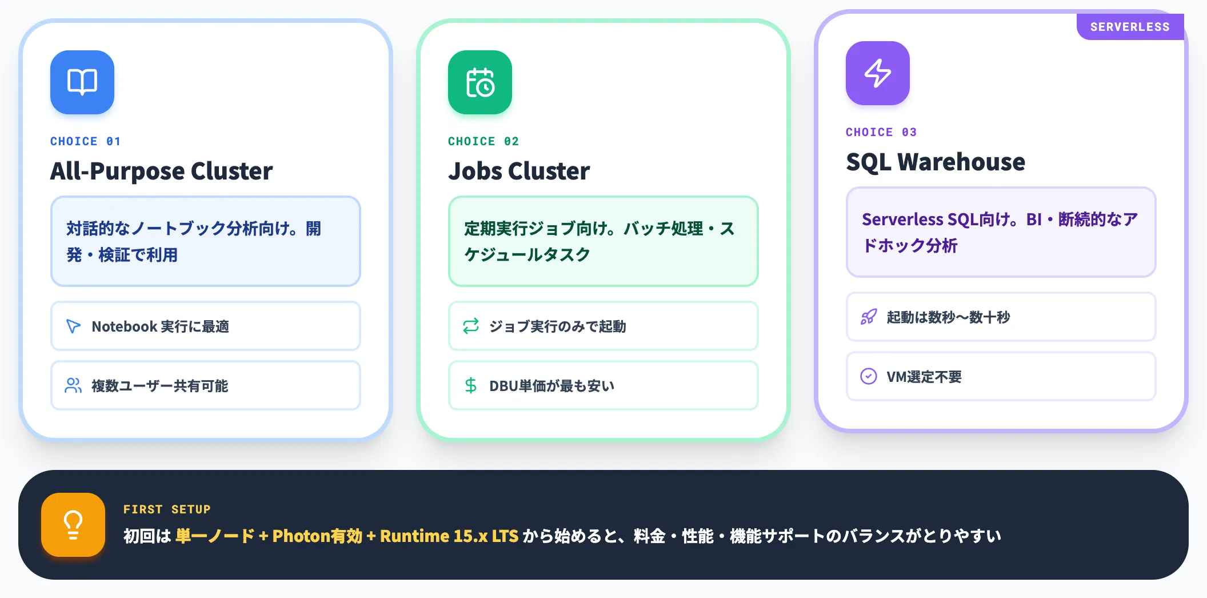Screen dimensions: 1207x598
Task: Click the 複数ユーザー共有可能 feature text
Action: pos(160,386)
